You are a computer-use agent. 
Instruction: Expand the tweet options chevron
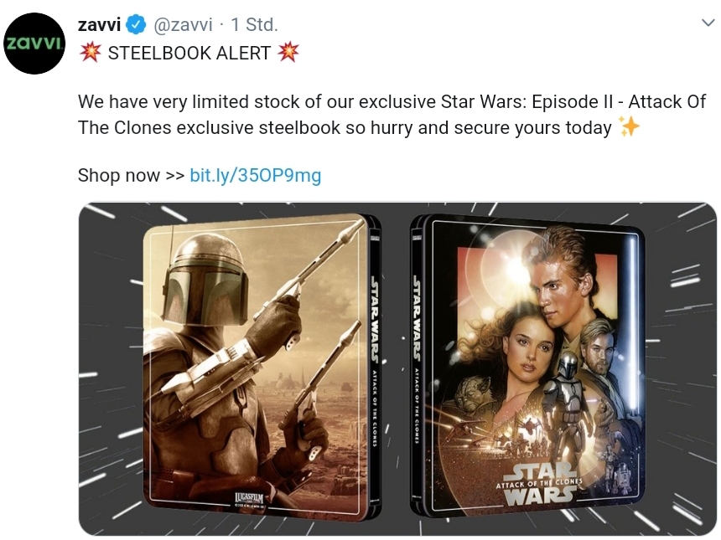pyautogui.click(x=708, y=23)
